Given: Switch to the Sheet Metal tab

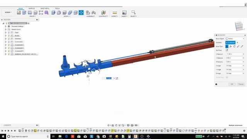Looking at the screenshot, I should (x=45, y=8).
